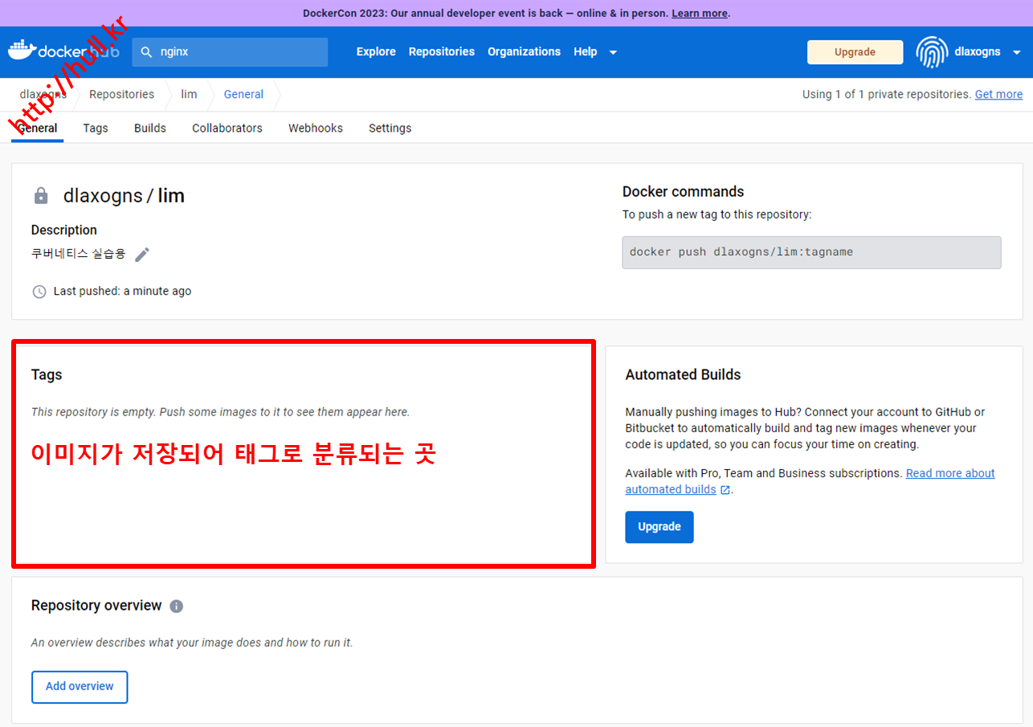The image size is (1033, 727).
Task: Switch to the Tags tab
Action: 96,128
